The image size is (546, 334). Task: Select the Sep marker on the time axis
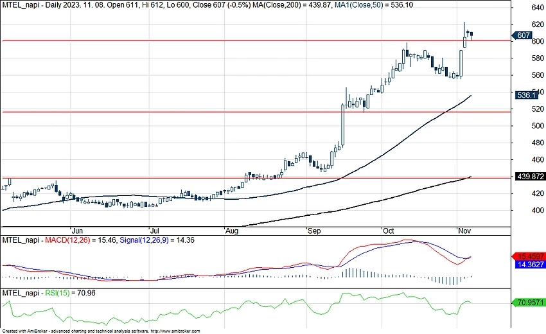[x=313, y=230]
